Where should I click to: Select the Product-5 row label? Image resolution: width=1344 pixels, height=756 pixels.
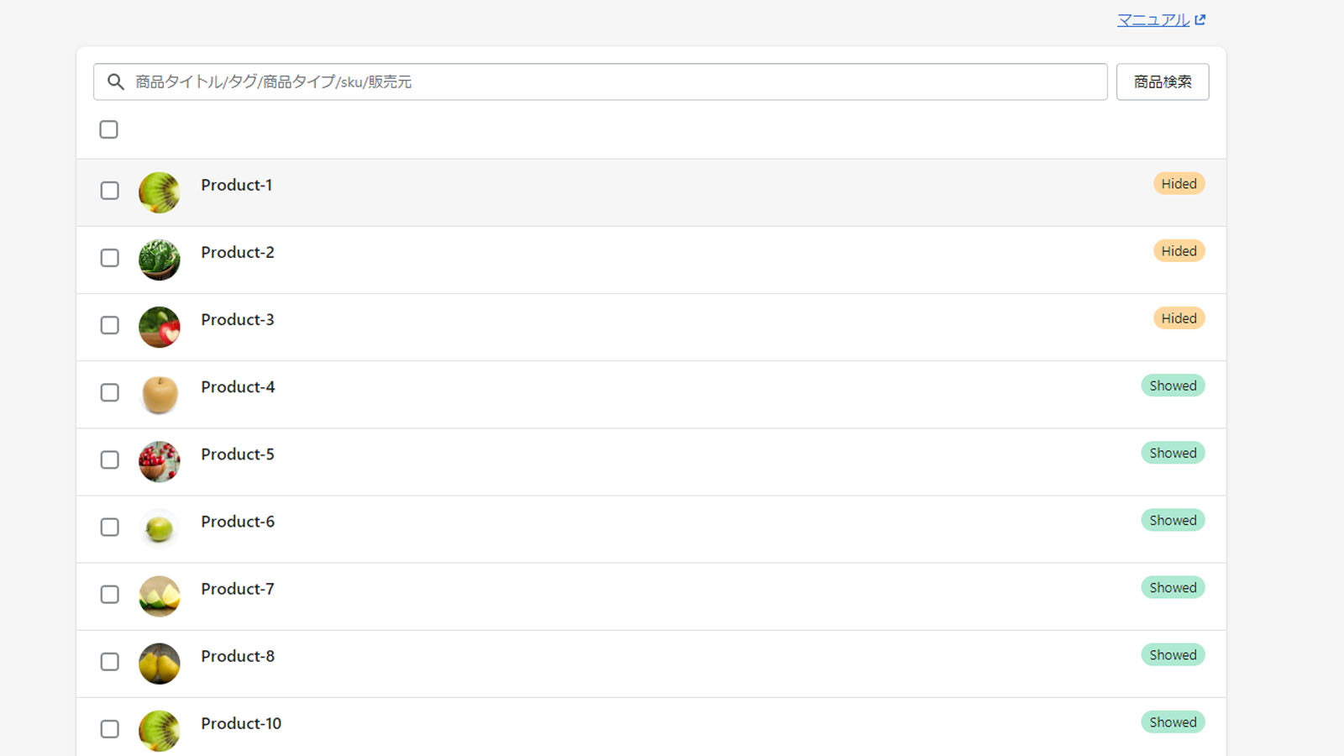coord(238,454)
